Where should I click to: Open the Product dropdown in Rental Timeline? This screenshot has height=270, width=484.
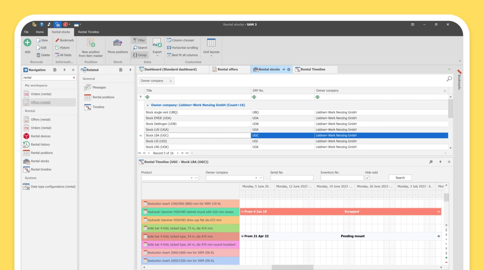(191, 178)
